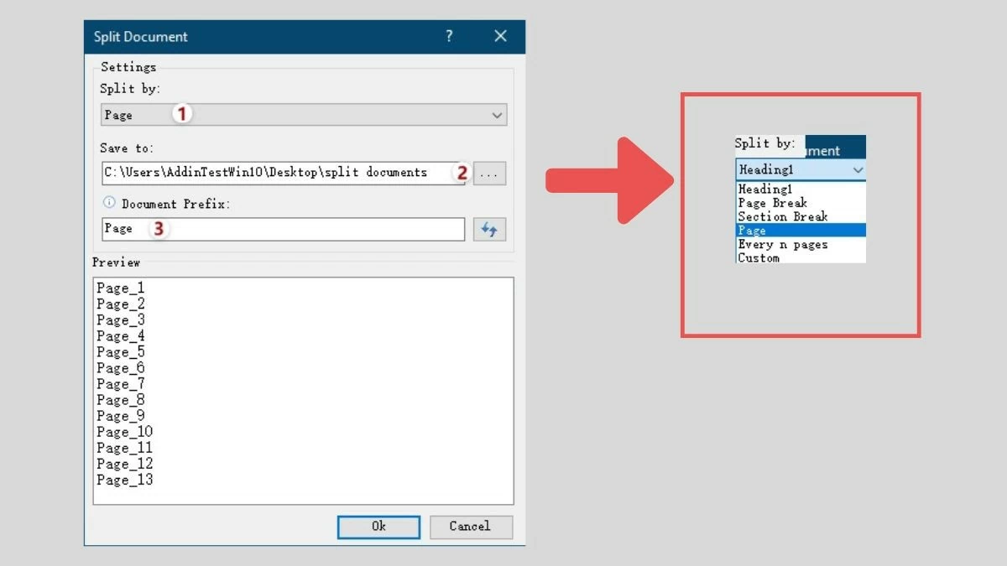Select Page_13 in the Preview list

[126, 480]
